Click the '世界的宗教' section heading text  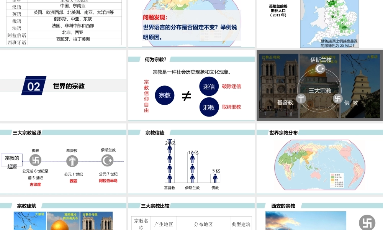click(69, 86)
